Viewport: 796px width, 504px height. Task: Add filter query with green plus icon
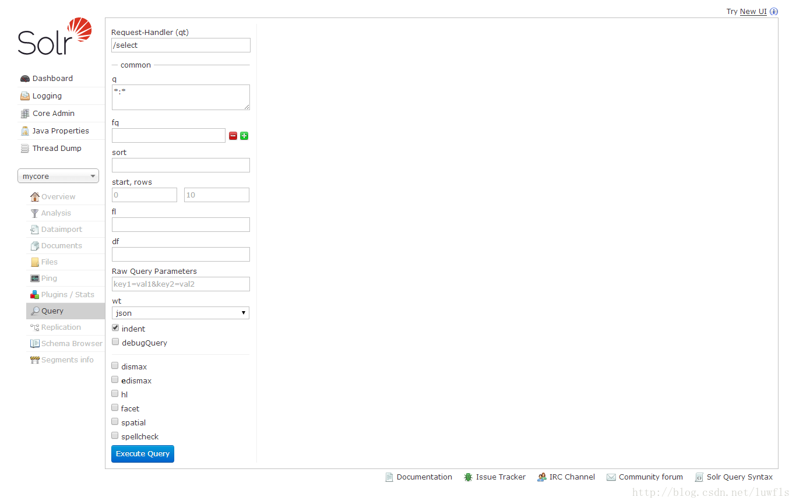click(x=244, y=136)
